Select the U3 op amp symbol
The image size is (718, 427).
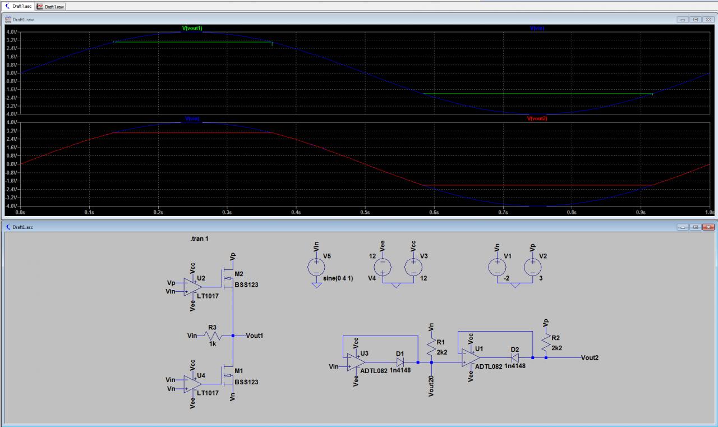[356, 362]
